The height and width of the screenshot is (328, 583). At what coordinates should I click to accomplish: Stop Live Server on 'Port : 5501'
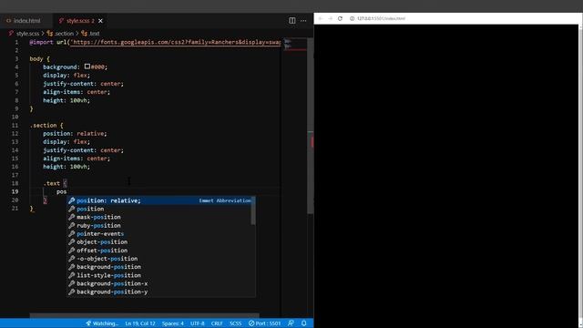(264, 323)
